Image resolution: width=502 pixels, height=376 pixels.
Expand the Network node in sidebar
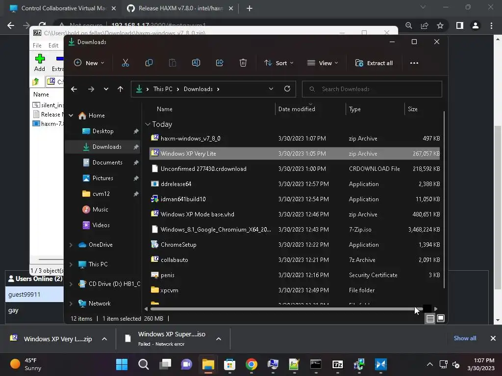point(71,304)
